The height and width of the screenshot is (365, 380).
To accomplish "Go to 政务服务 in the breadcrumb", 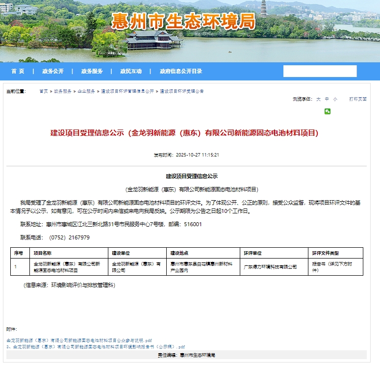I will pyautogui.click(x=63, y=91).
